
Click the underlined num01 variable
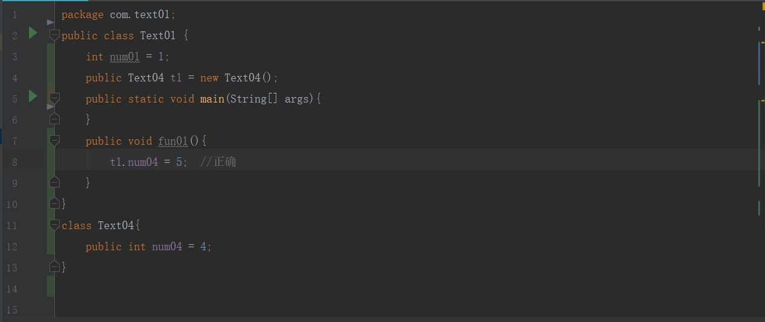click(125, 57)
